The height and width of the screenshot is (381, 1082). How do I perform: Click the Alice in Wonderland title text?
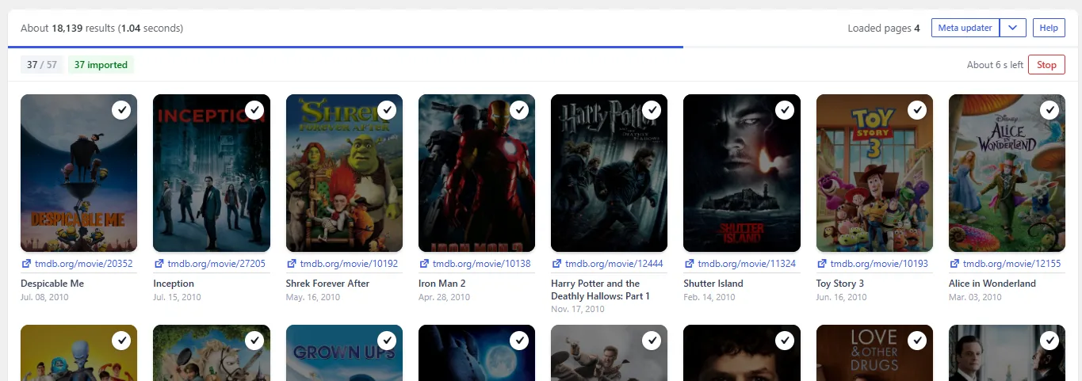point(992,284)
